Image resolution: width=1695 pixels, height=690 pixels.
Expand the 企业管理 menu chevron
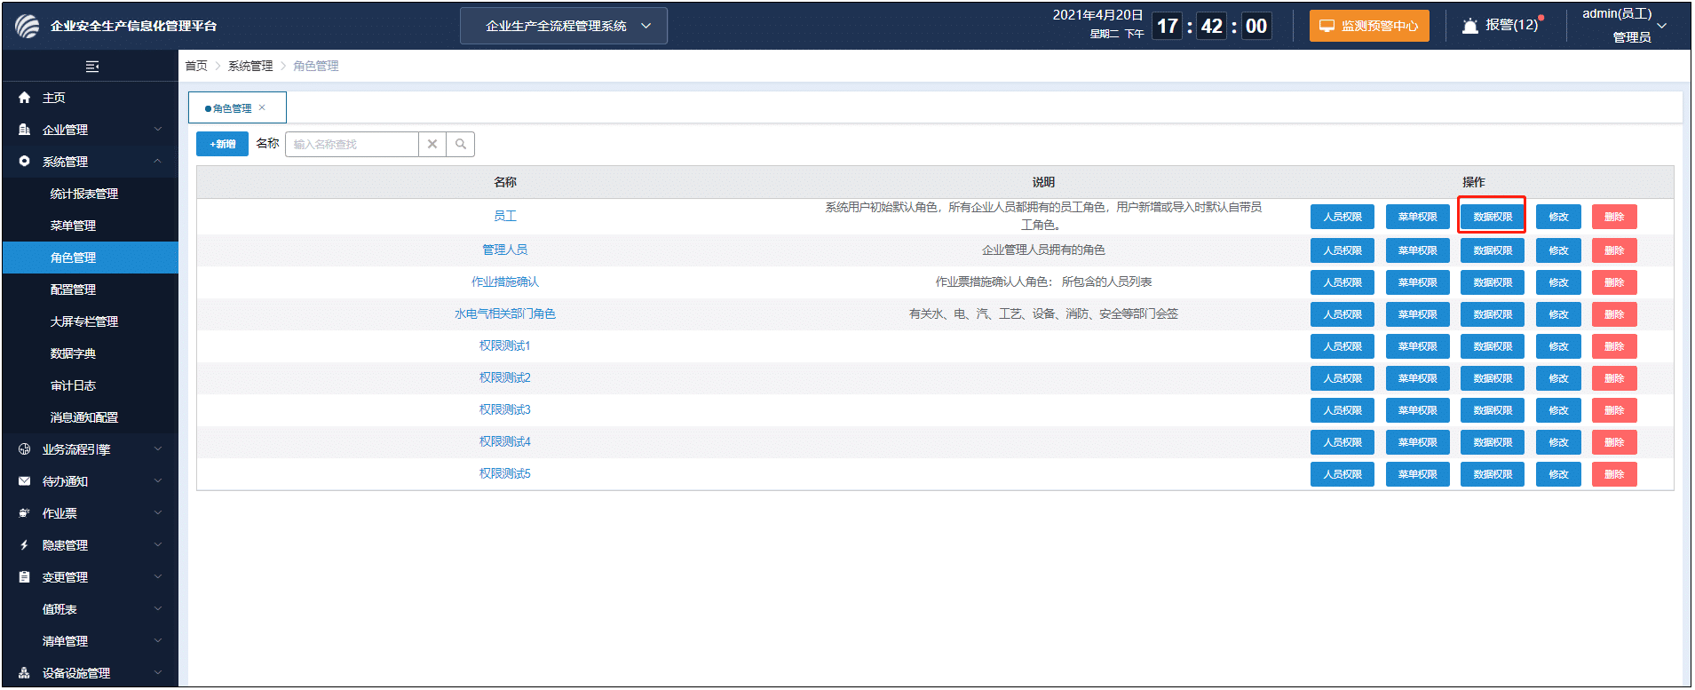pos(158,130)
